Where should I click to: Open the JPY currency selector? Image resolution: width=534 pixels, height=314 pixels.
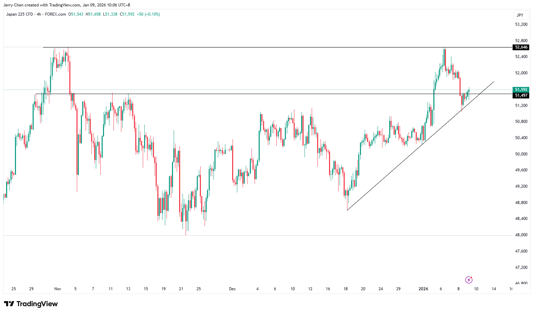click(x=520, y=15)
